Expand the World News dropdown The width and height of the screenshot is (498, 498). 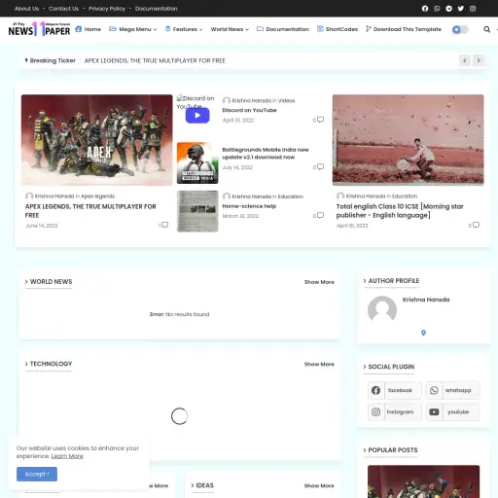coord(230,29)
